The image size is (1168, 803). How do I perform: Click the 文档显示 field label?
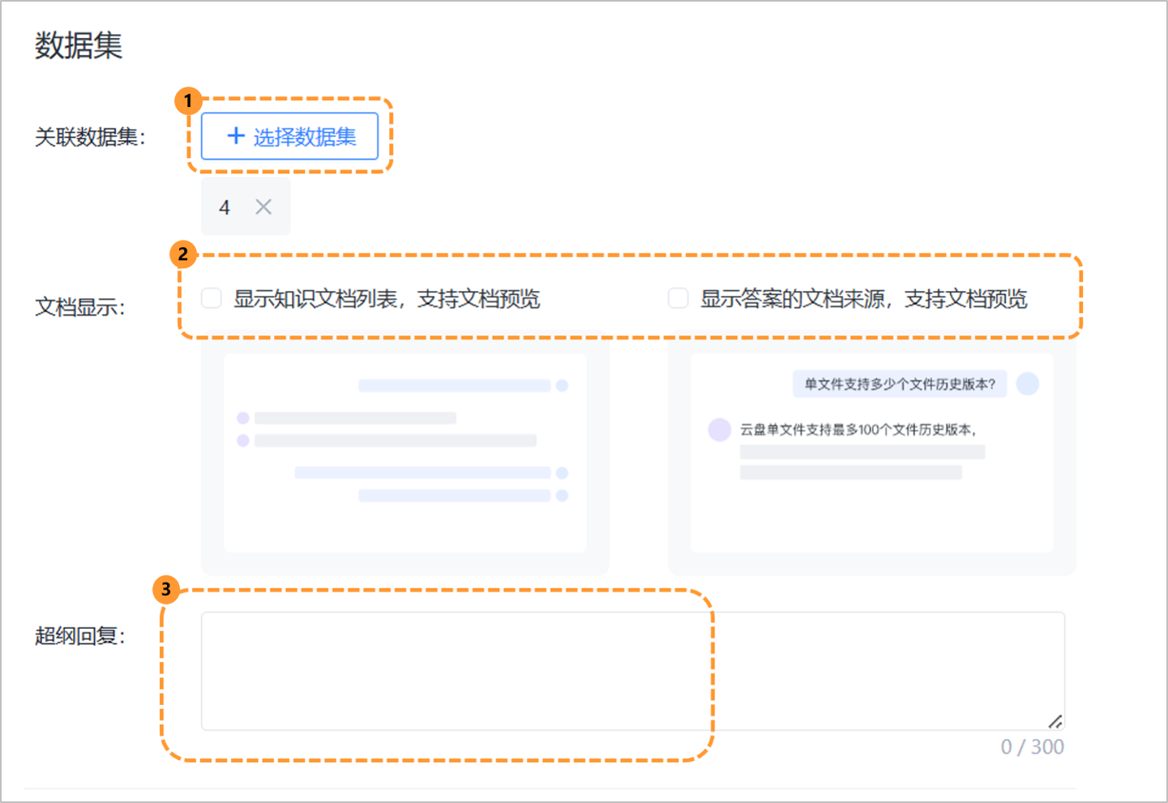[x=79, y=305]
